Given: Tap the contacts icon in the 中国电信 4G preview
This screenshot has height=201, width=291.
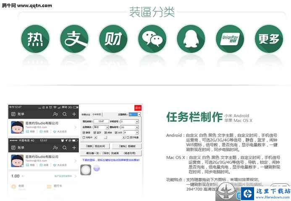Looking at the screenshot, I should [x=55, y=147].
